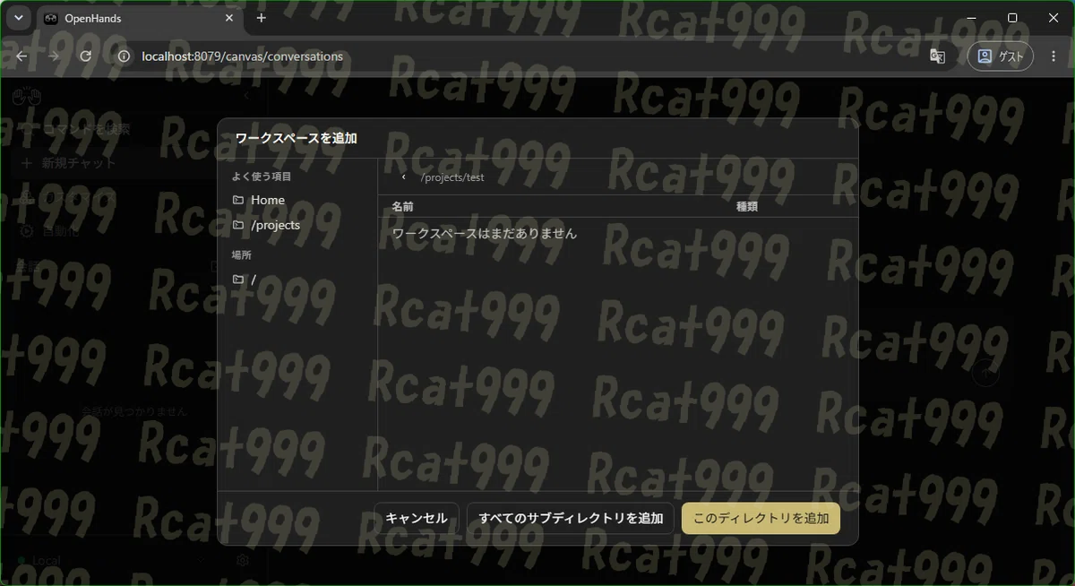Select the OpenHands browser tab
This screenshot has height=586, width=1075.
tap(140, 18)
